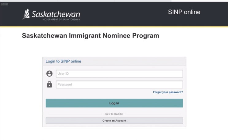
Task: Focus the Password input field
Action: coord(119,84)
